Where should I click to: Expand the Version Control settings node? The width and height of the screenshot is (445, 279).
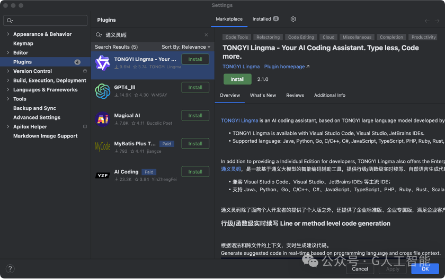pos(8,71)
